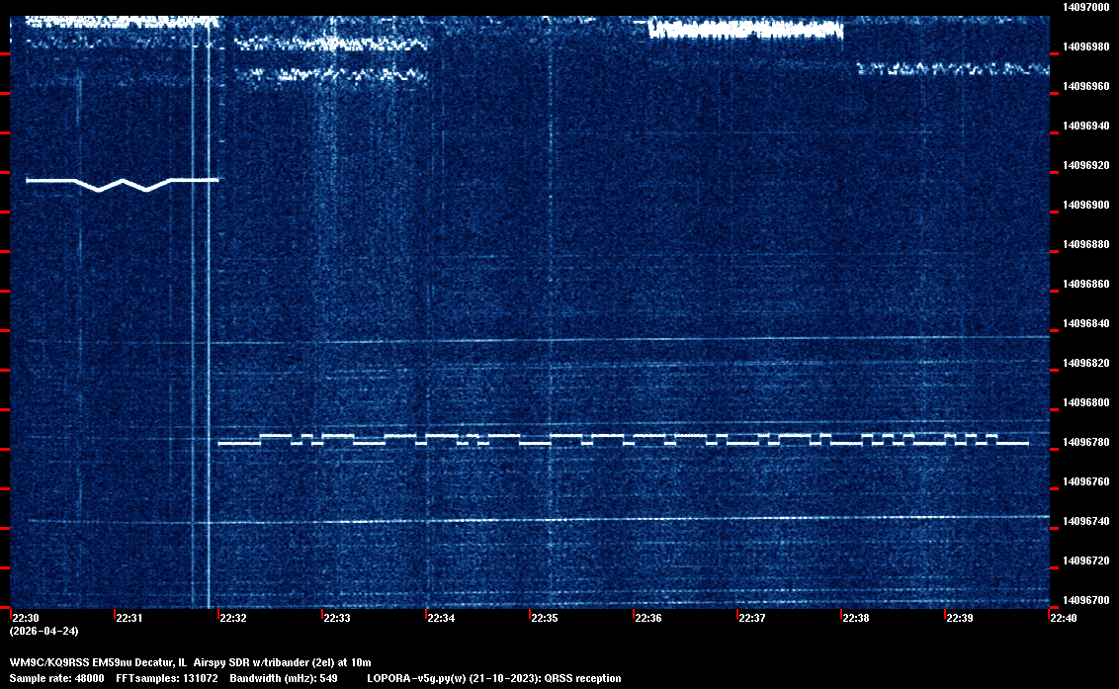The image size is (1119, 689).
Task: Click the 22:30 time label
Action: [x=24, y=619]
